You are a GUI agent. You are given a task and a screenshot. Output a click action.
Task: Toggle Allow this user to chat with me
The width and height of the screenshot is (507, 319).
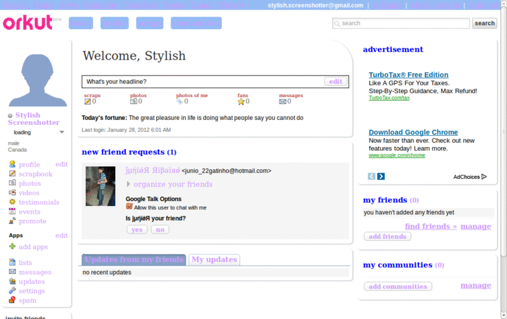click(x=129, y=206)
